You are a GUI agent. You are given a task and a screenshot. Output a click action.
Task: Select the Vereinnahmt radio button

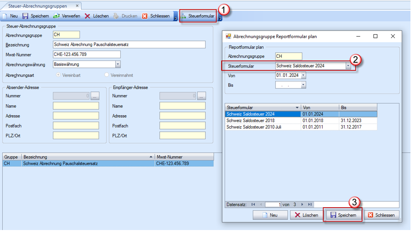107,75
